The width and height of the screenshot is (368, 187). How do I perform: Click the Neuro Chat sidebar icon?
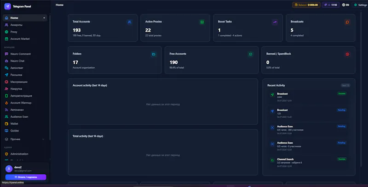click(x=6, y=61)
